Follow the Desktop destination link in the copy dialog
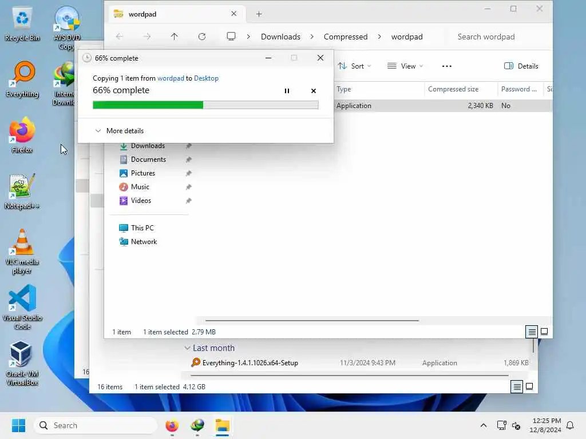Image resolution: width=586 pixels, height=439 pixels. pyautogui.click(x=206, y=78)
